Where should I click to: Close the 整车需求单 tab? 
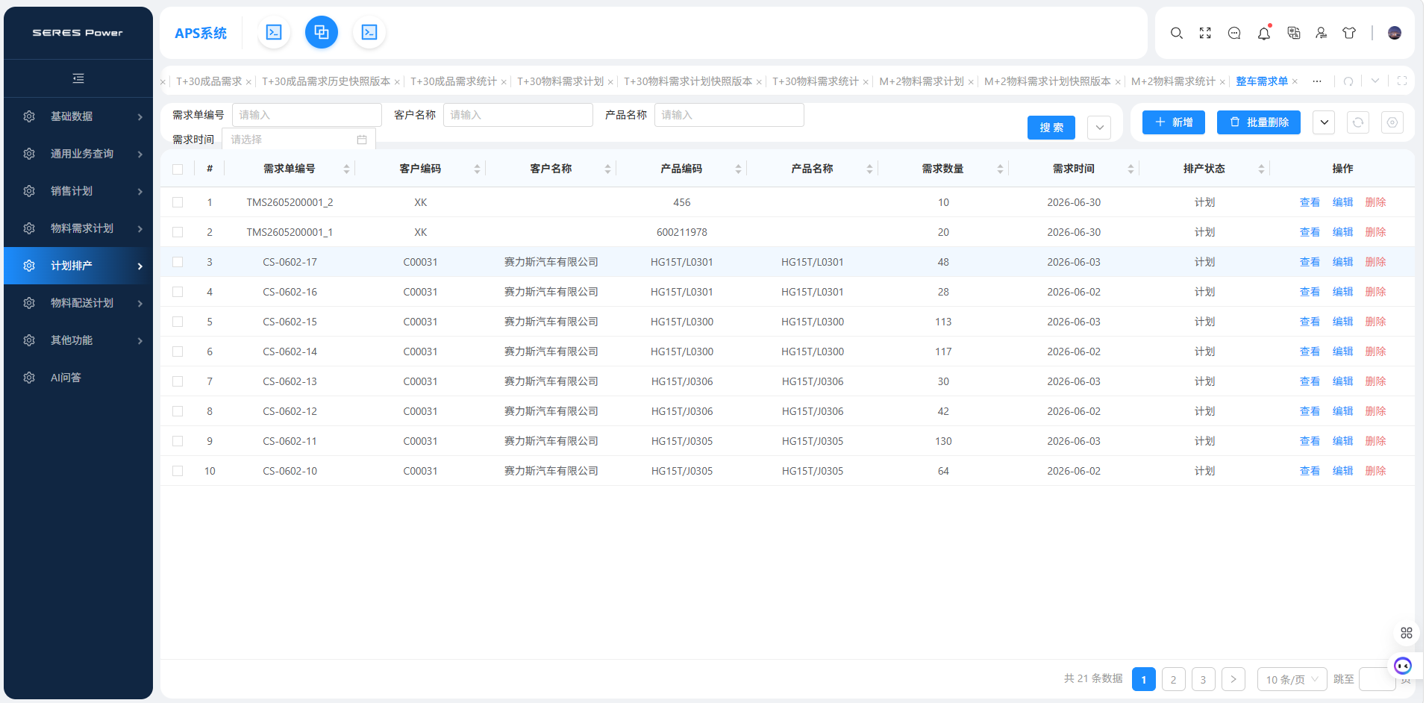click(x=1295, y=81)
